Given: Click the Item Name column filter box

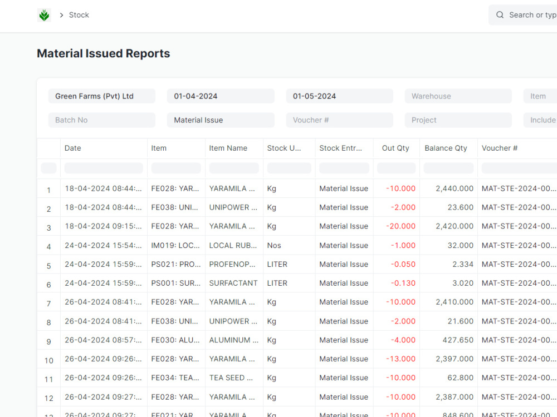Looking at the screenshot, I should (233, 168).
